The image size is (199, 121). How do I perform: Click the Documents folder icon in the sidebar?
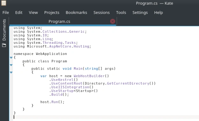tap(4, 45)
